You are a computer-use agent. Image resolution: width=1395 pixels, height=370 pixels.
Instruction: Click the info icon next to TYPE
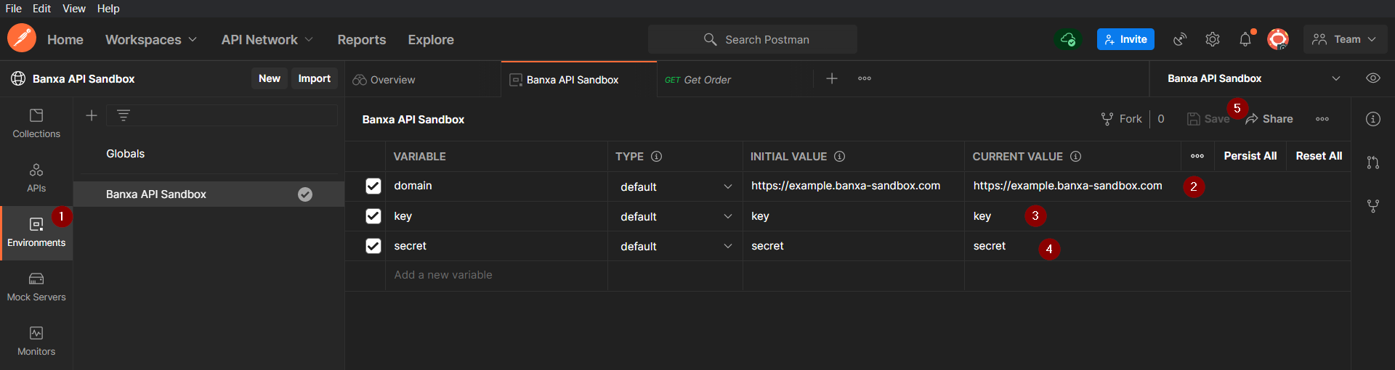(x=656, y=157)
